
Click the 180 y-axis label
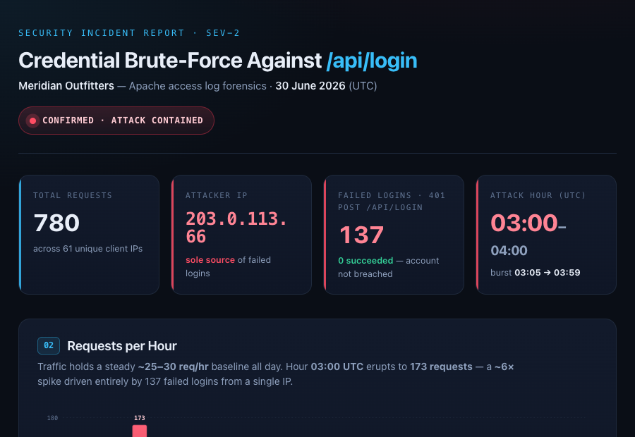tap(52, 418)
